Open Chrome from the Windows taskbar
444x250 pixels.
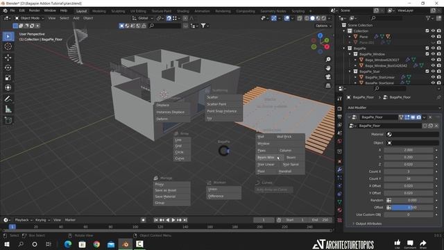coord(96,244)
